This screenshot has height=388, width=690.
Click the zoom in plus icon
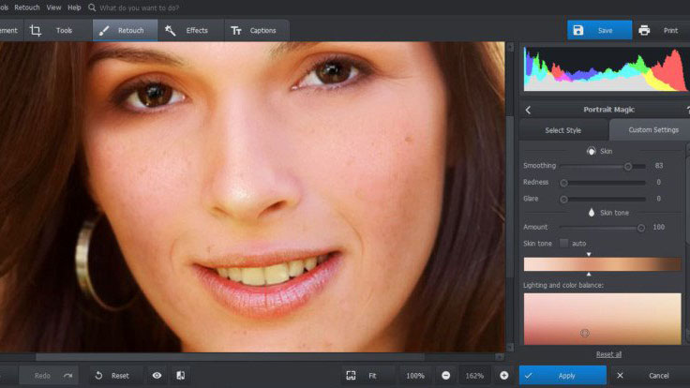[503, 375]
